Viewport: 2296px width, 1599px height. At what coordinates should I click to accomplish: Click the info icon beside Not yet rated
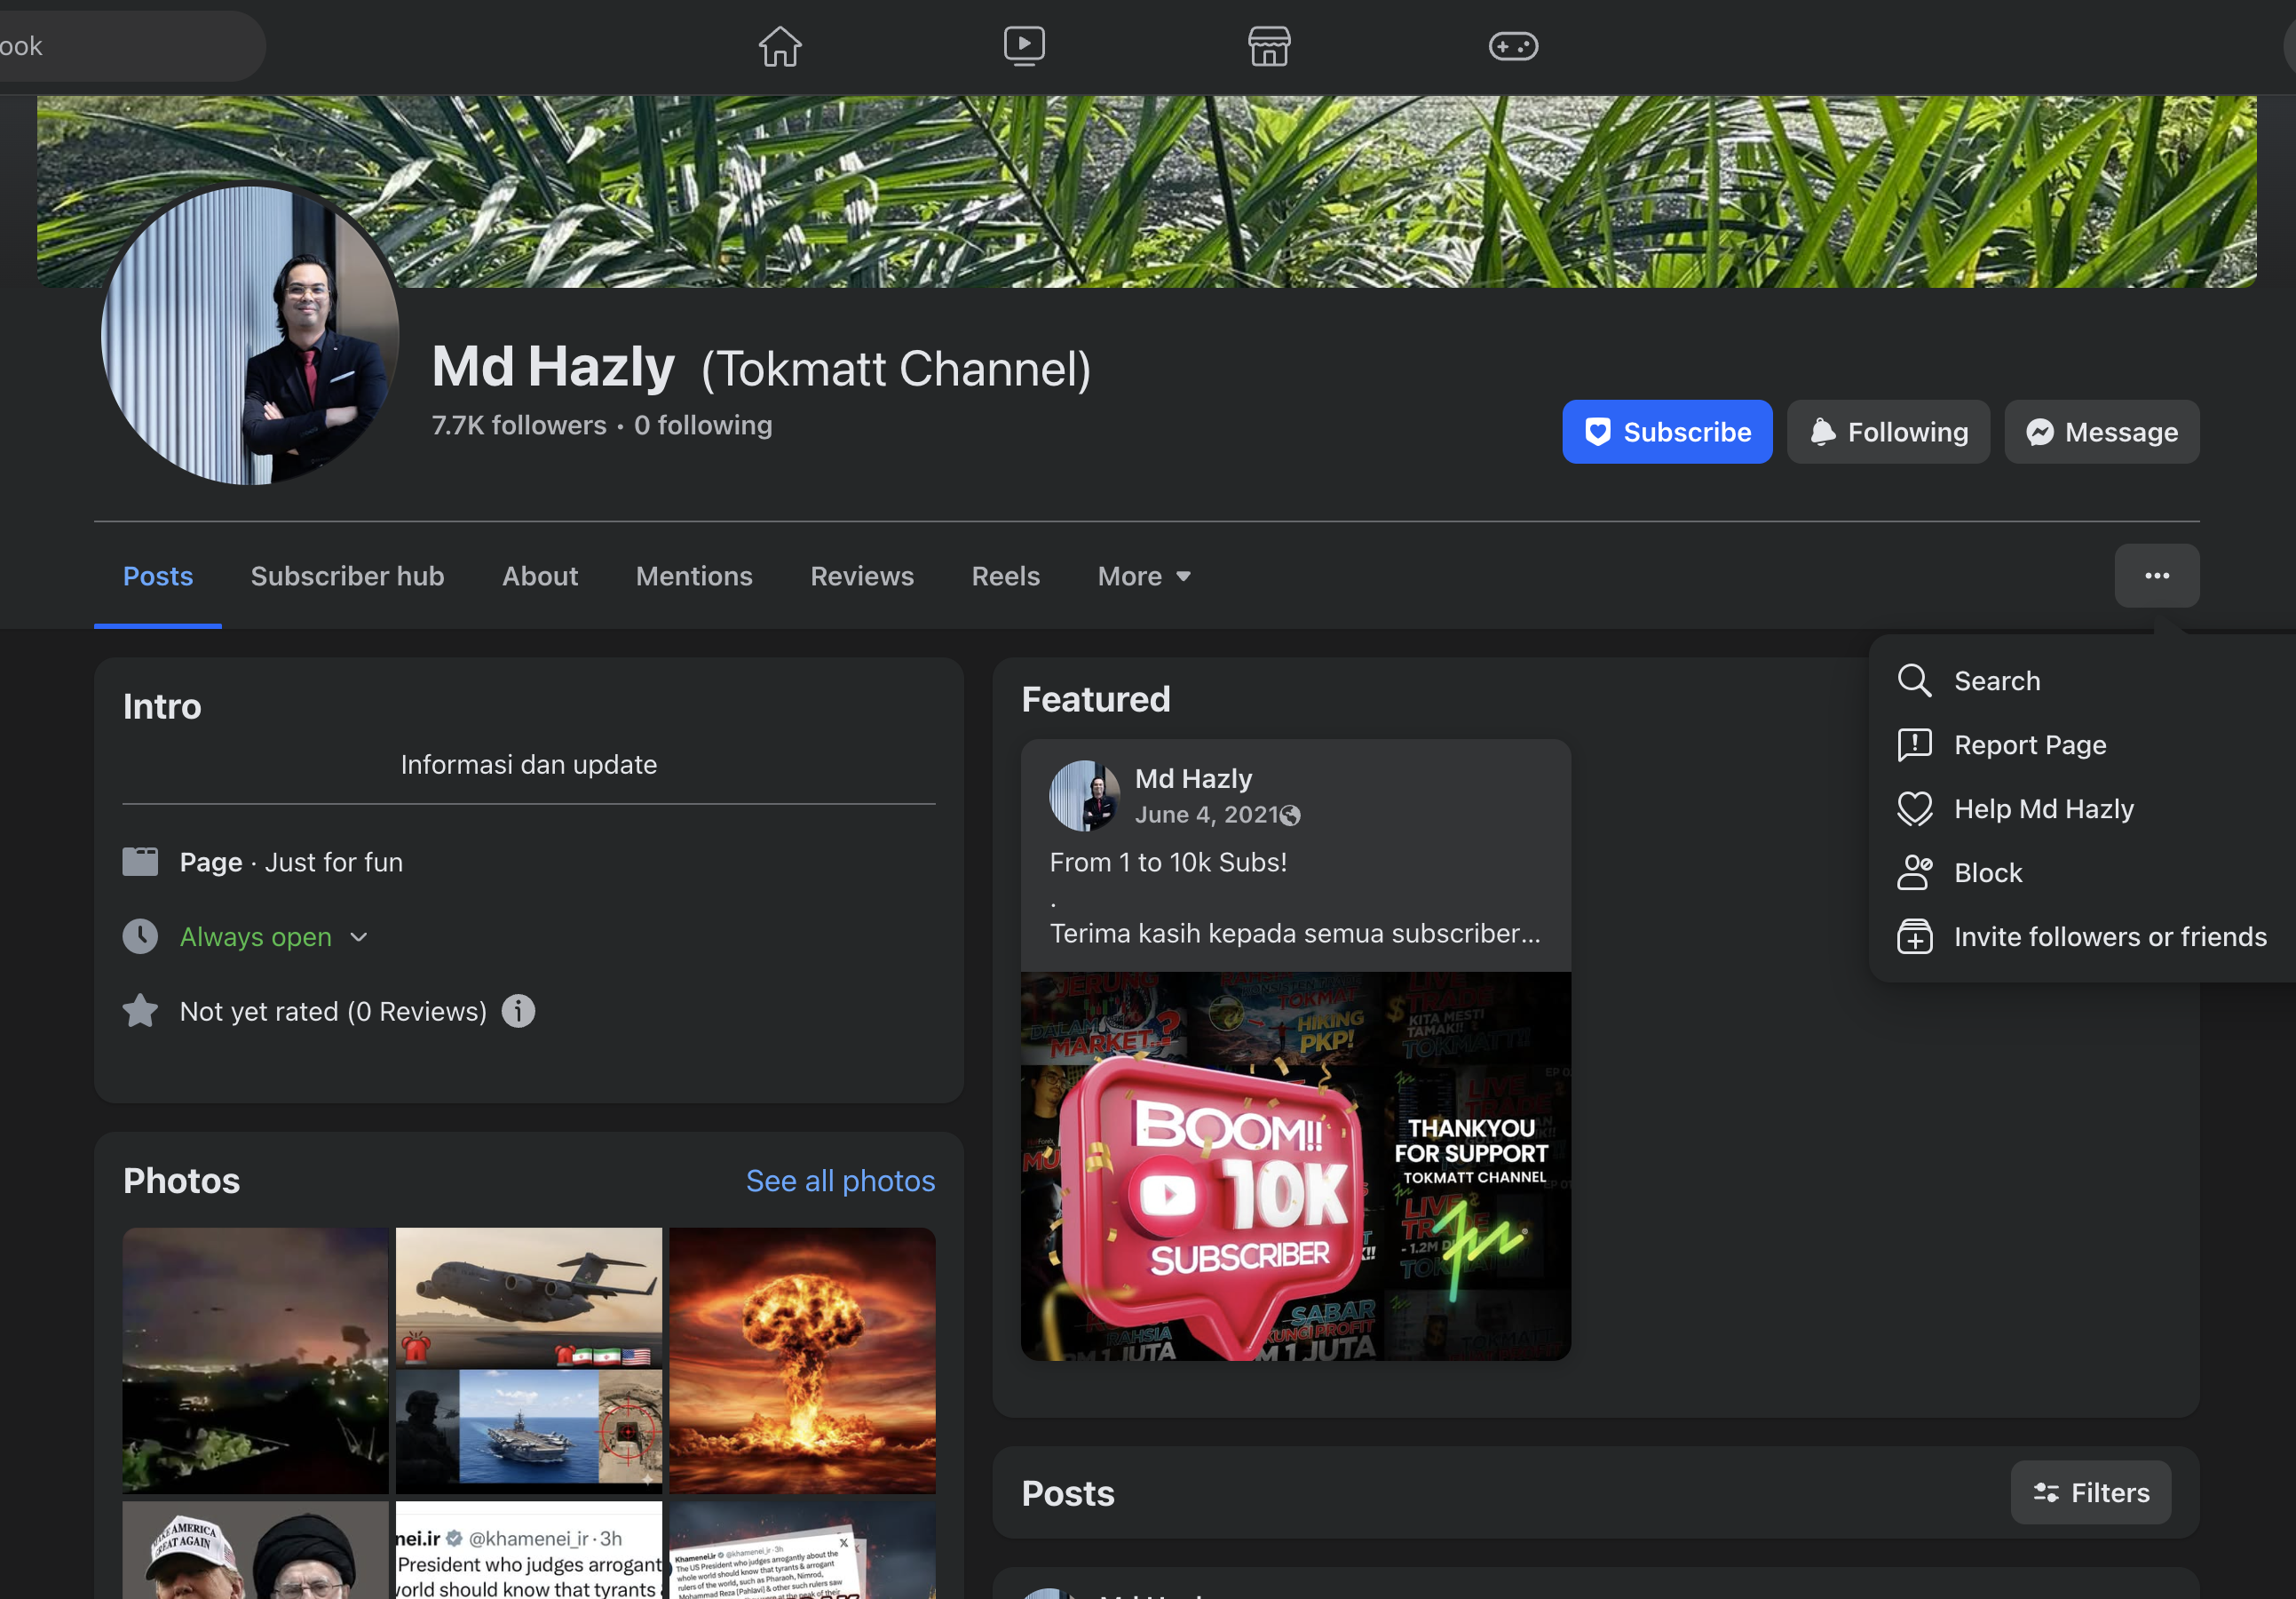(518, 1012)
